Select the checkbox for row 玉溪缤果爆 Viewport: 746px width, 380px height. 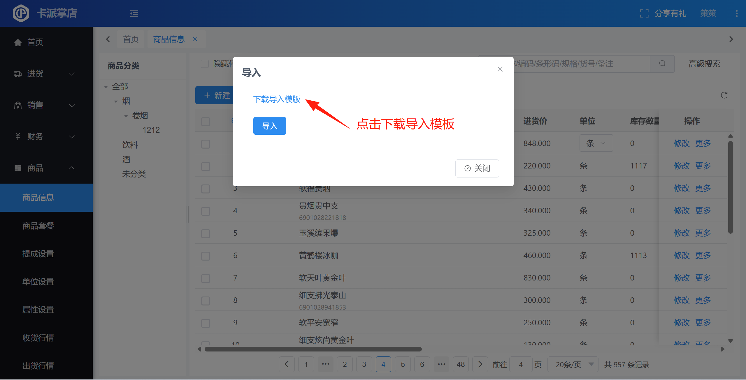[x=206, y=233]
